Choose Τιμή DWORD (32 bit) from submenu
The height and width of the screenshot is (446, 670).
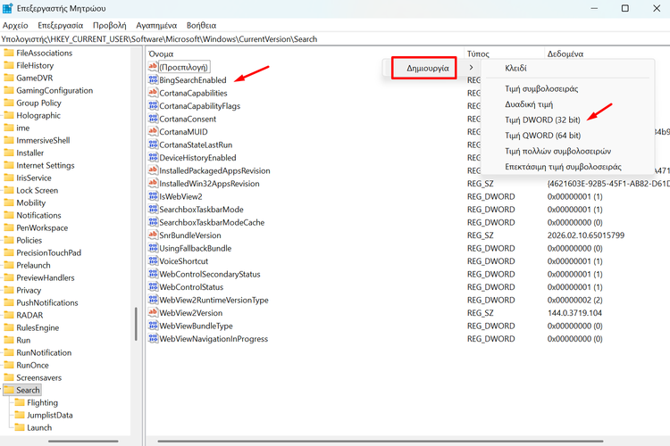pos(542,119)
